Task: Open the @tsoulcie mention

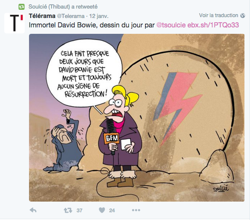Action: 171,25
